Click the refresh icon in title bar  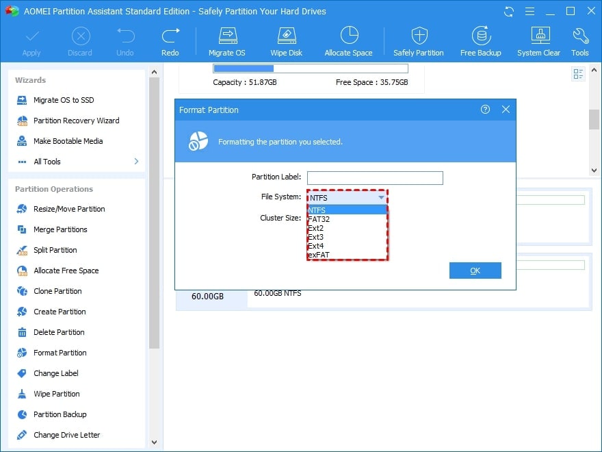coord(509,12)
